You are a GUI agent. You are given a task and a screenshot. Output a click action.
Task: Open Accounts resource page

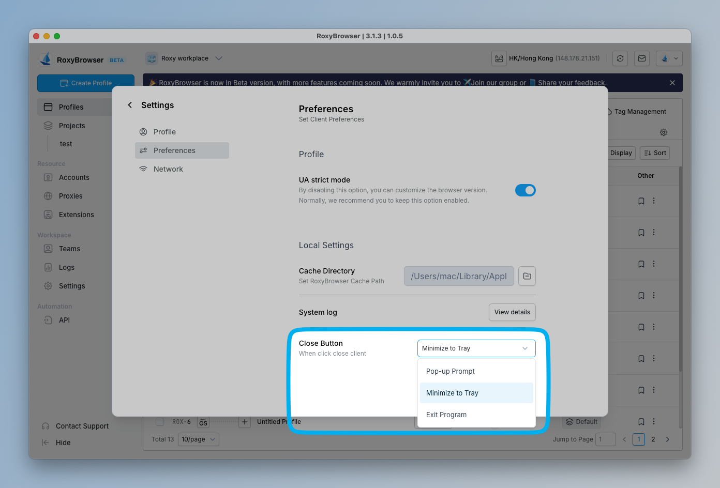click(74, 177)
